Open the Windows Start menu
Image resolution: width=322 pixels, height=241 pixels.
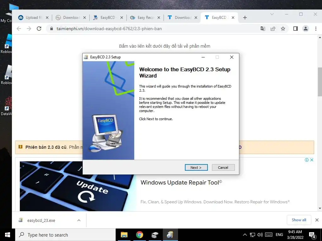point(8,235)
